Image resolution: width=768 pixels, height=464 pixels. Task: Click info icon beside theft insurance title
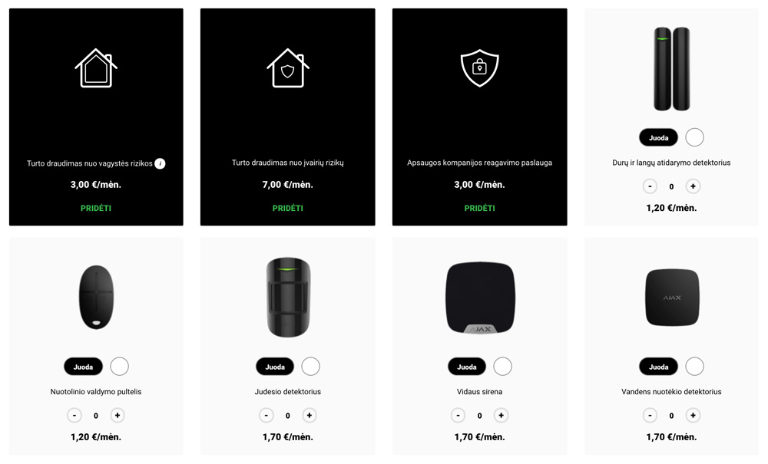[x=161, y=164]
